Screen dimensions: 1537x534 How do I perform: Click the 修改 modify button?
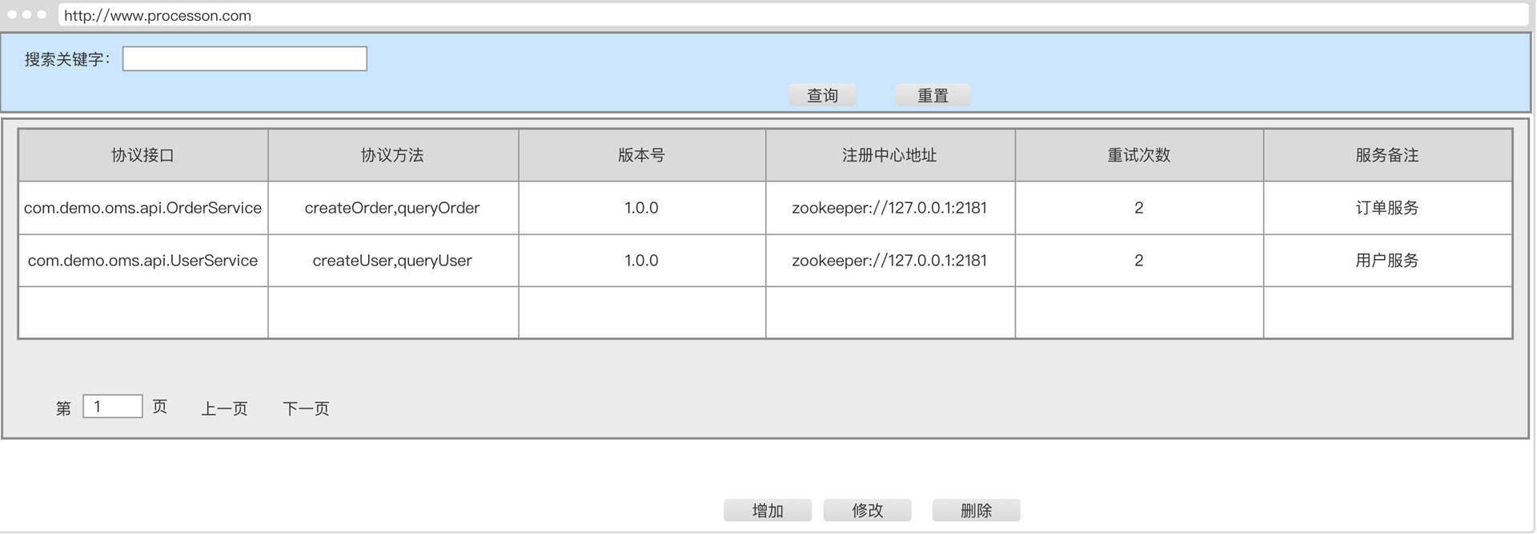tap(867, 510)
